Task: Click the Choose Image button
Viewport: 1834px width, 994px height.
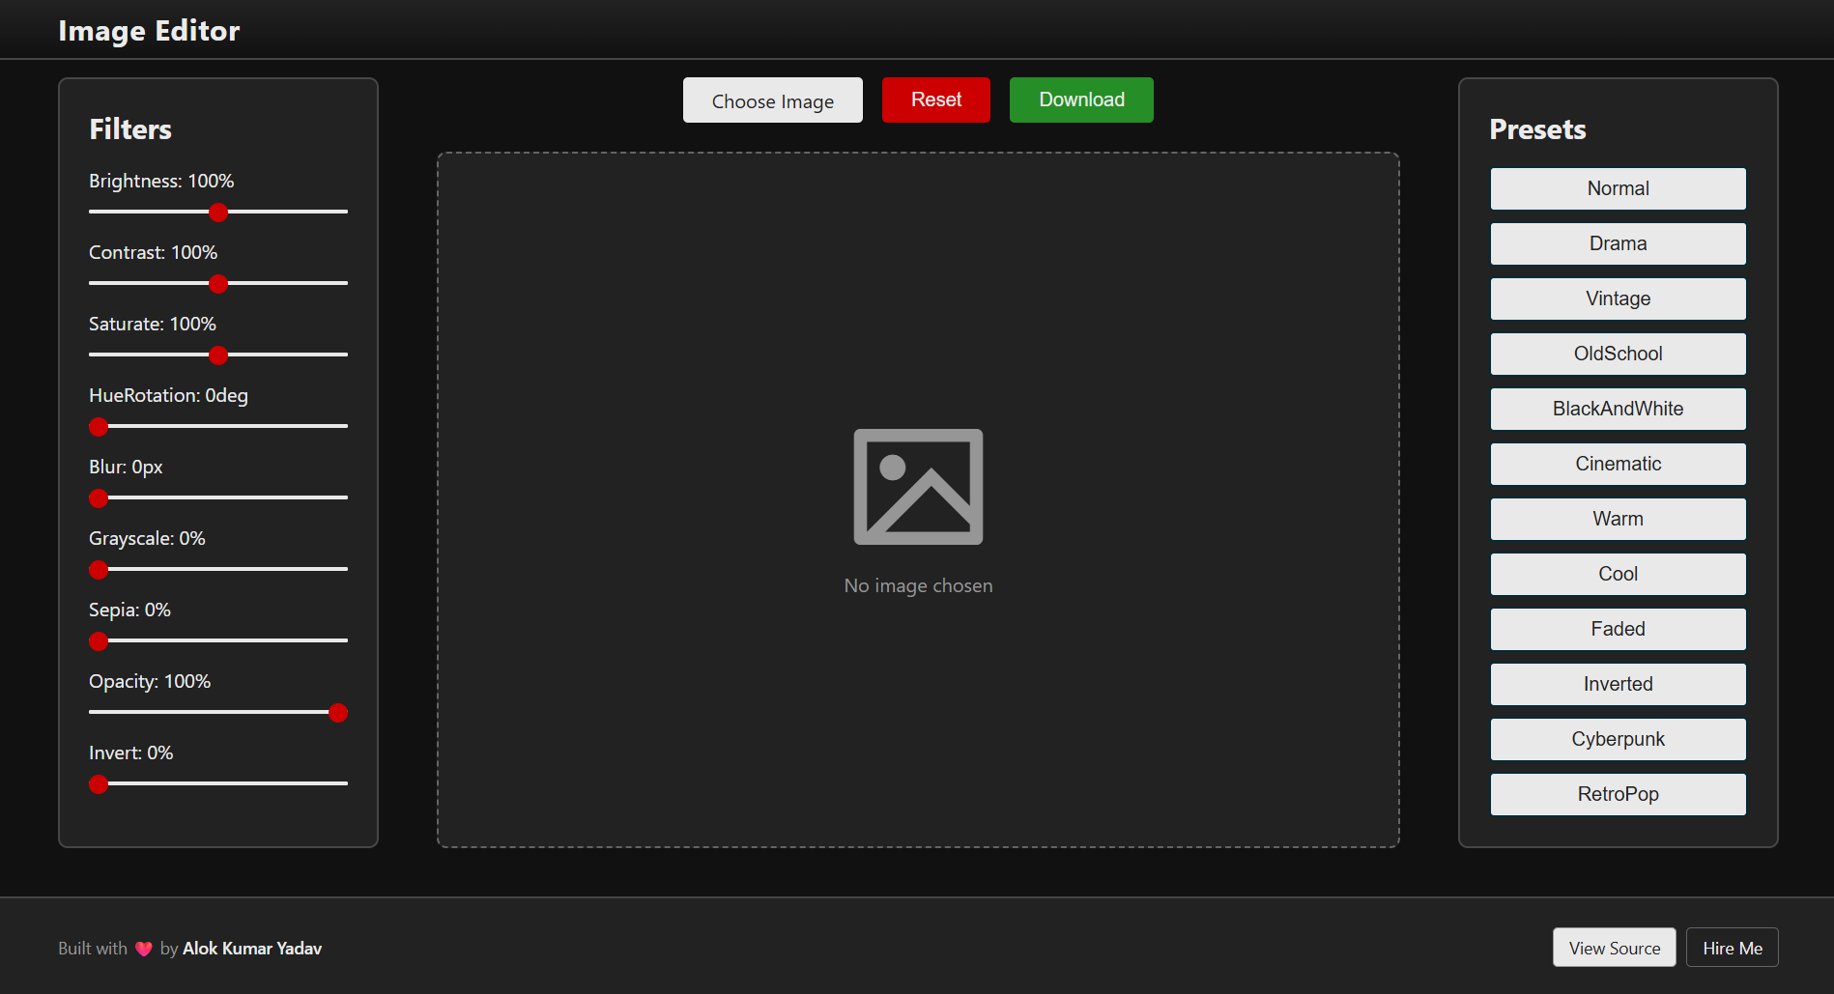Action: [x=772, y=99]
